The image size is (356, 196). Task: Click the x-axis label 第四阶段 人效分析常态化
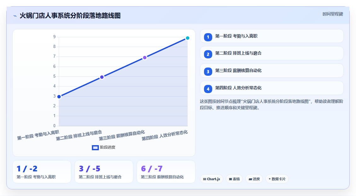coord(165,135)
